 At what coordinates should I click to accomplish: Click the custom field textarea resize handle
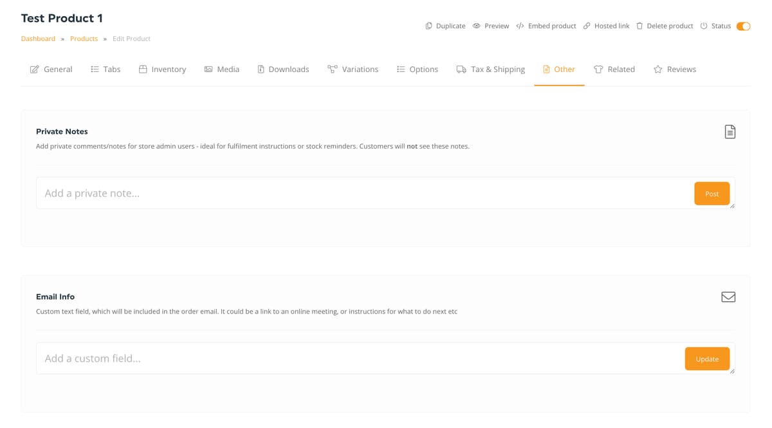tap(732, 371)
